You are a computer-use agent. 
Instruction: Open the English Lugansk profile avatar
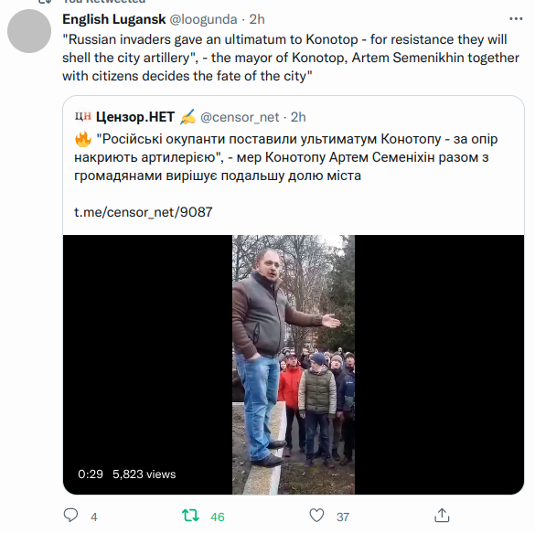pyautogui.click(x=29, y=31)
